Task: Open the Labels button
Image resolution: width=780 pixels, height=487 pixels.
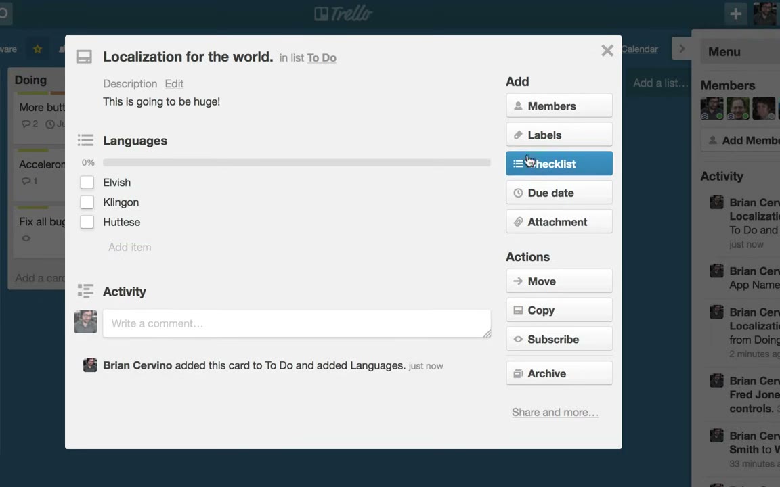Action: pyautogui.click(x=559, y=135)
